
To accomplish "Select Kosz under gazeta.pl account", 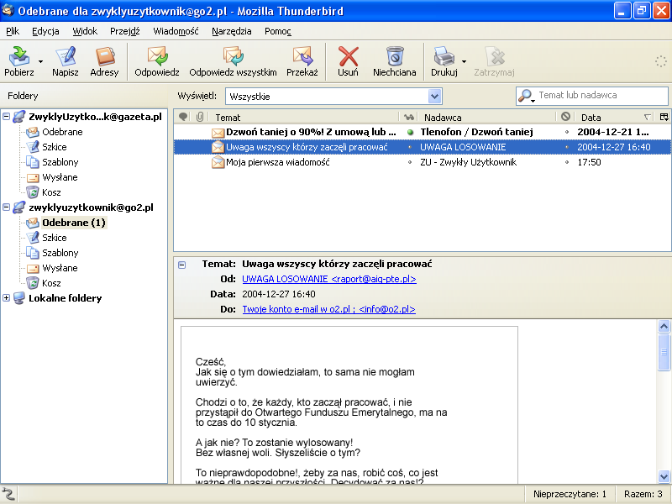I will [51, 192].
